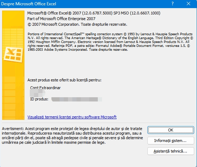Click the dialog title 'Despre Microsoft Office Excel'
The width and height of the screenshot is (197, 167).
click(x=28, y=4)
